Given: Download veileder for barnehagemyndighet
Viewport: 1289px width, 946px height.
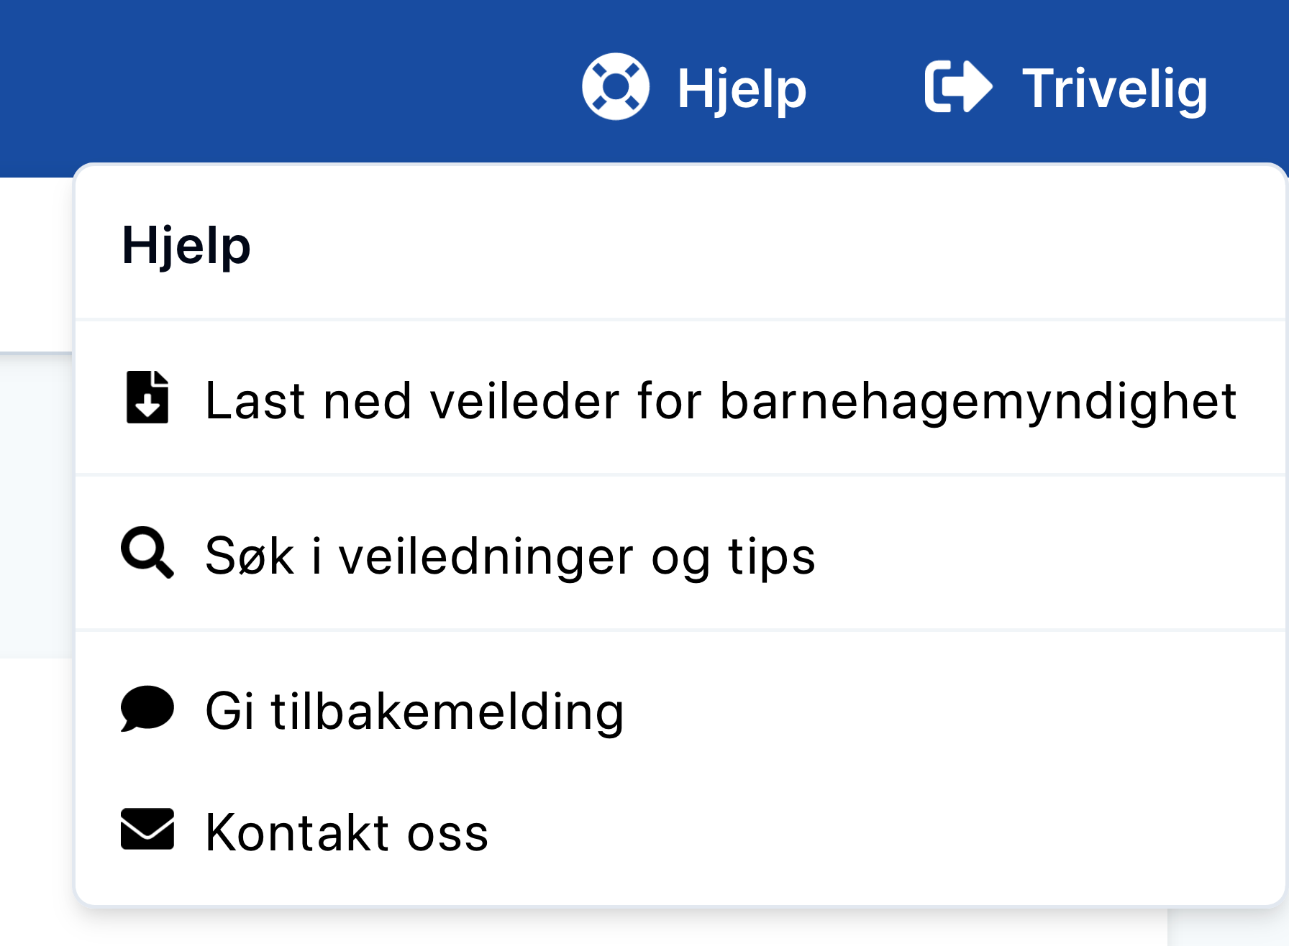Looking at the screenshot, I should pyautogui.click(x=680, y=398).
